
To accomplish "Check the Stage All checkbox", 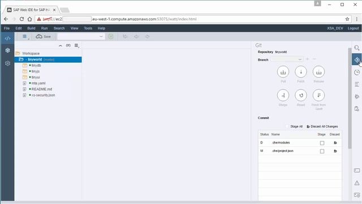I will (x=287, y=126).
